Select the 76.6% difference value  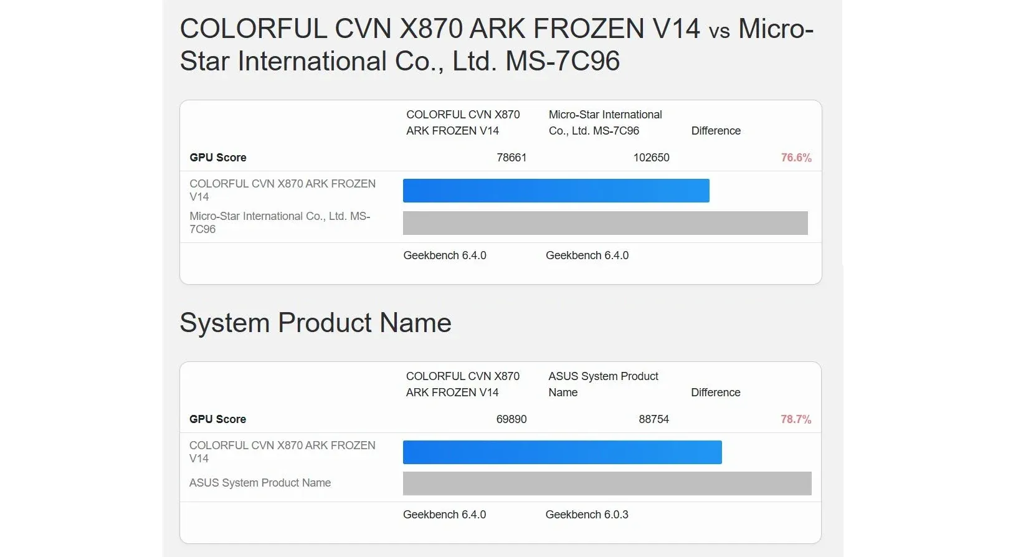pyautogui.click(x=796, y=158)
